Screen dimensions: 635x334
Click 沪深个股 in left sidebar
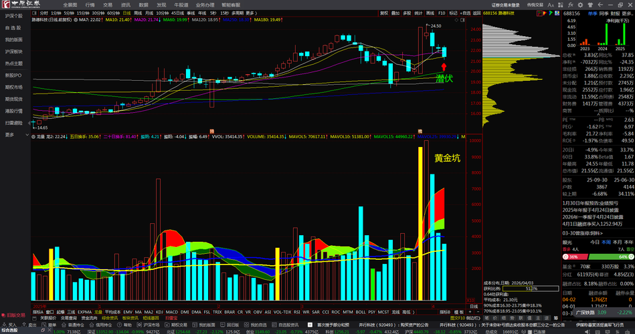pos(13,16)
